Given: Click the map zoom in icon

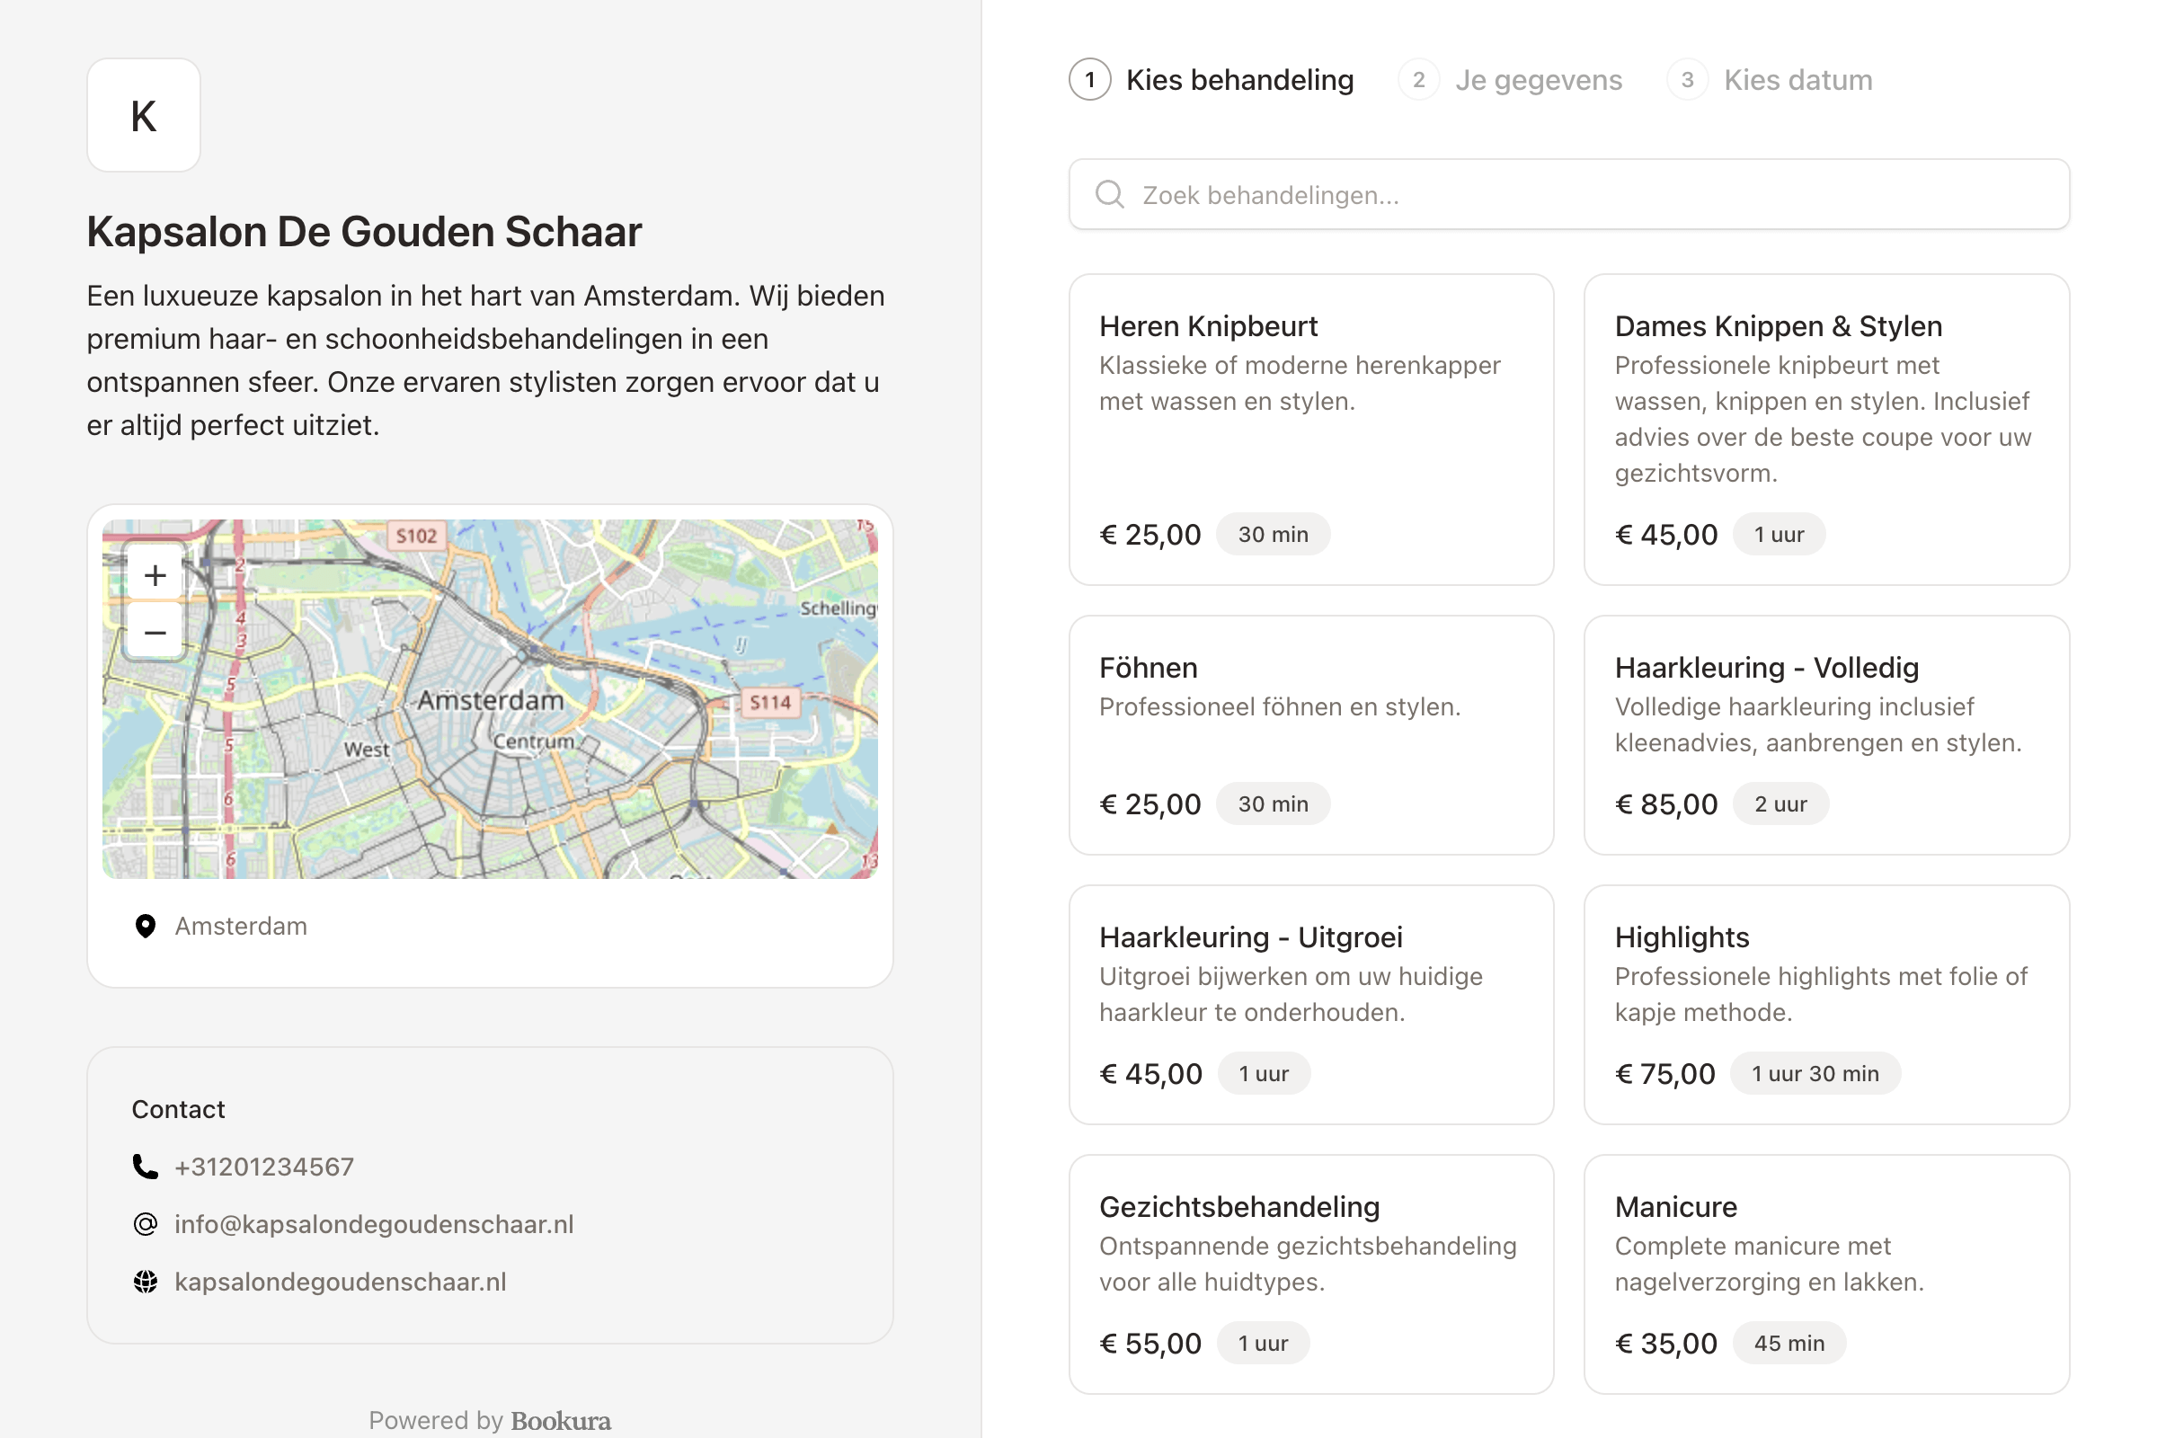Looking at the screenshot, I should (154, 574).
